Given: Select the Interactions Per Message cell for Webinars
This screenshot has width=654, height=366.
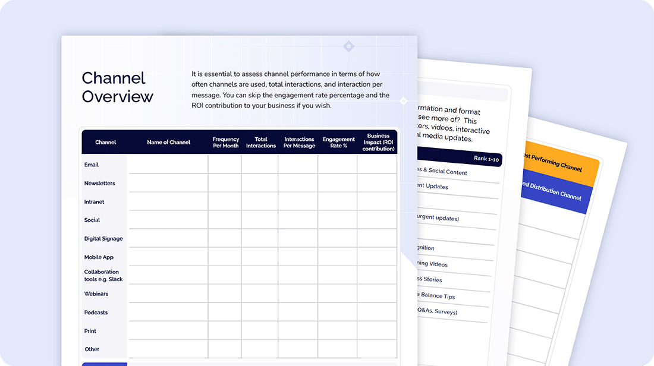Looking at the screenshot, I should pyautogui.click(x=298, y=293).
